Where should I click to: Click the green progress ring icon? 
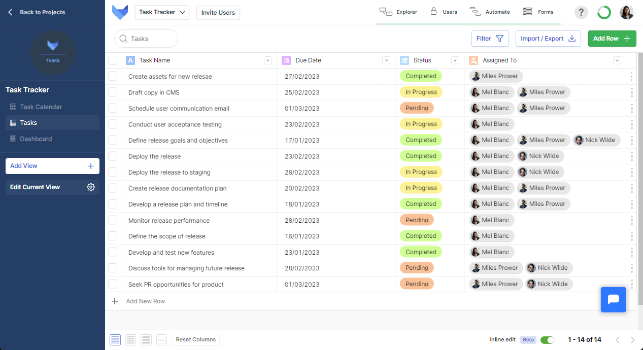tap(604, 13)
